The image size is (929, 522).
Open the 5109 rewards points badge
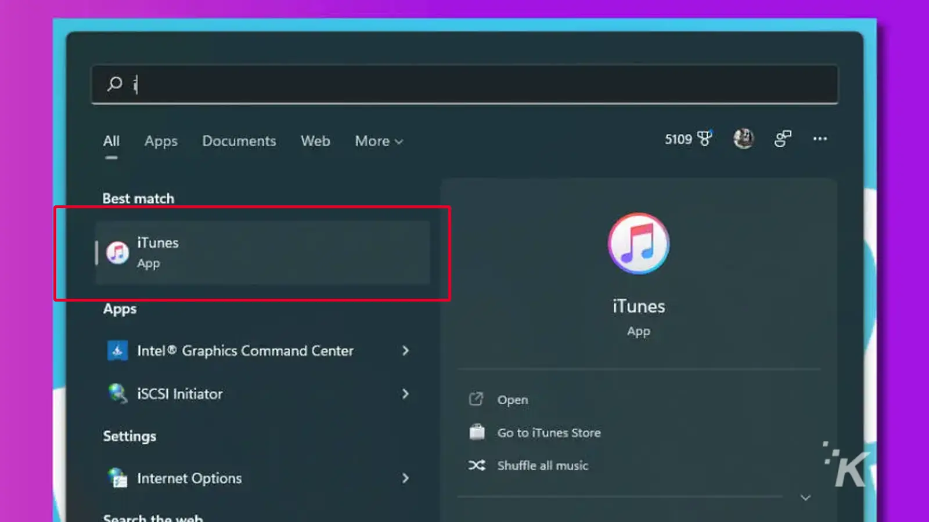(688, 139)
